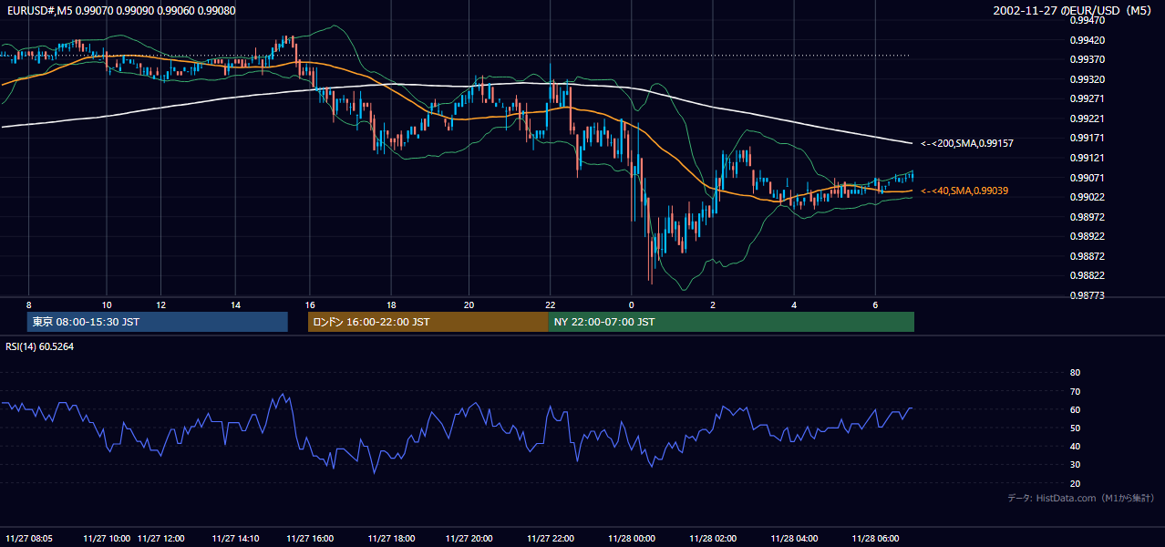
Task: Click price axis label 0.98822
Action: click(x=1088, y=275)
